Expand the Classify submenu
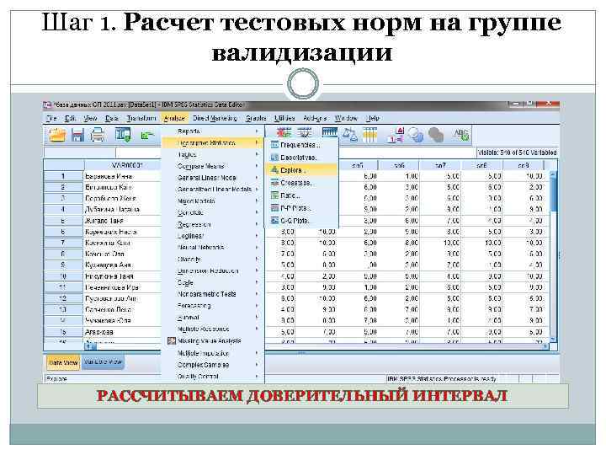606x455 pixels. (x=213, y=260)
